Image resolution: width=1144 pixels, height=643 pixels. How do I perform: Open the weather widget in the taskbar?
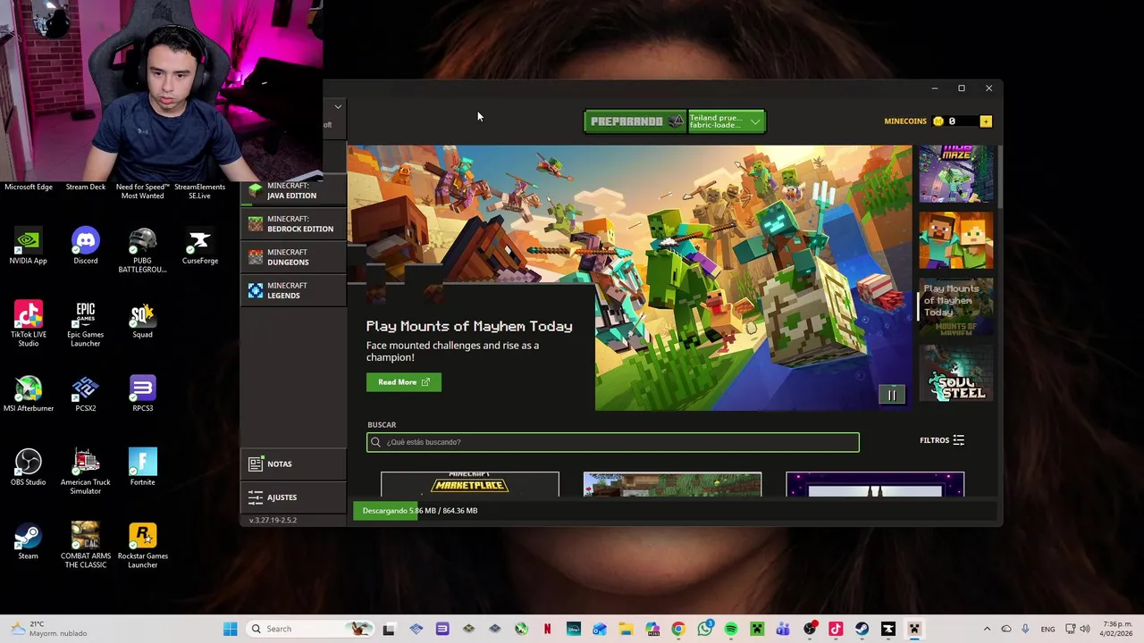[x=49, y=629]
